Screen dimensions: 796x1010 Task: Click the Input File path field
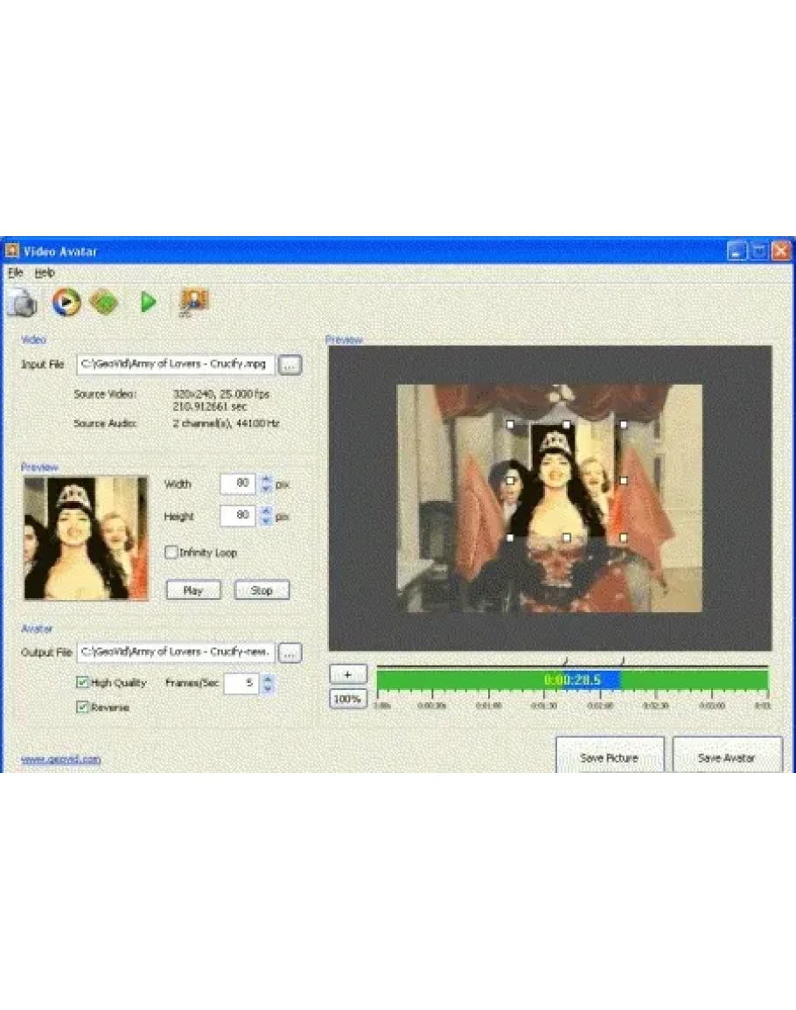point(176,365)
